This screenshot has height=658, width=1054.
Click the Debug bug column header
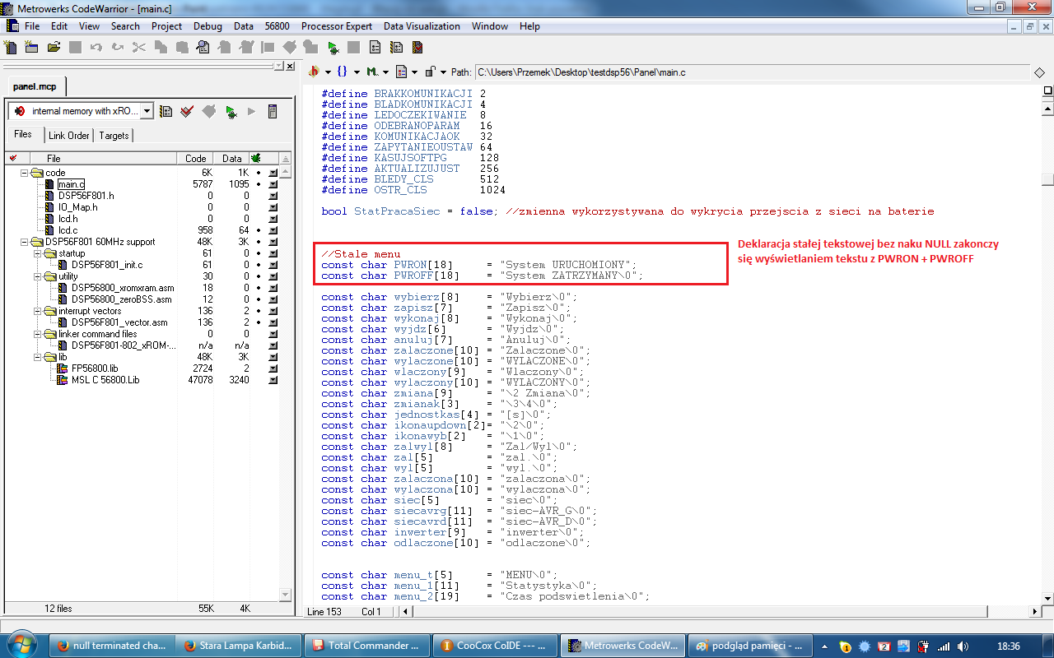tap(256, 158)
